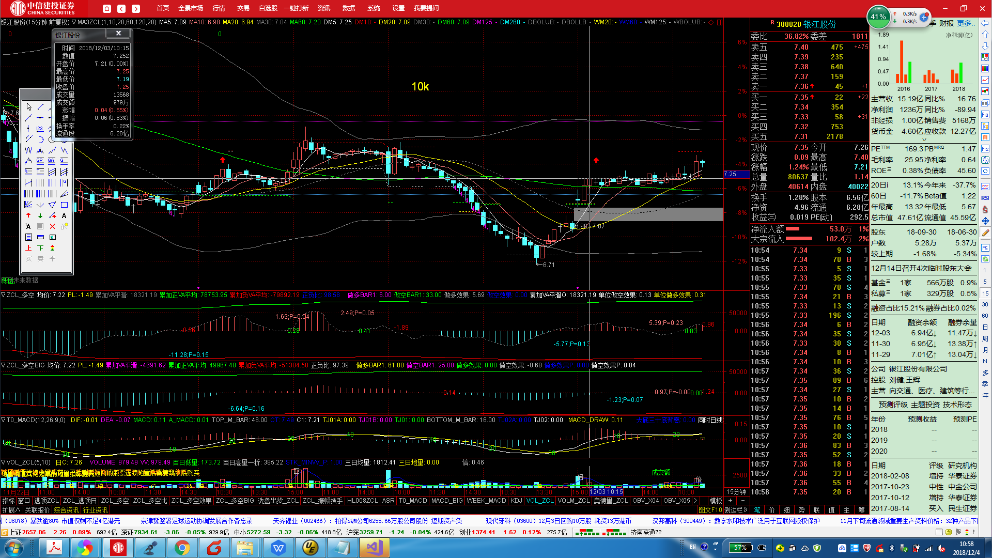Screen dimensions: 992x558
Task: Place a green down-arrow marker
Action: click(40, 215)
